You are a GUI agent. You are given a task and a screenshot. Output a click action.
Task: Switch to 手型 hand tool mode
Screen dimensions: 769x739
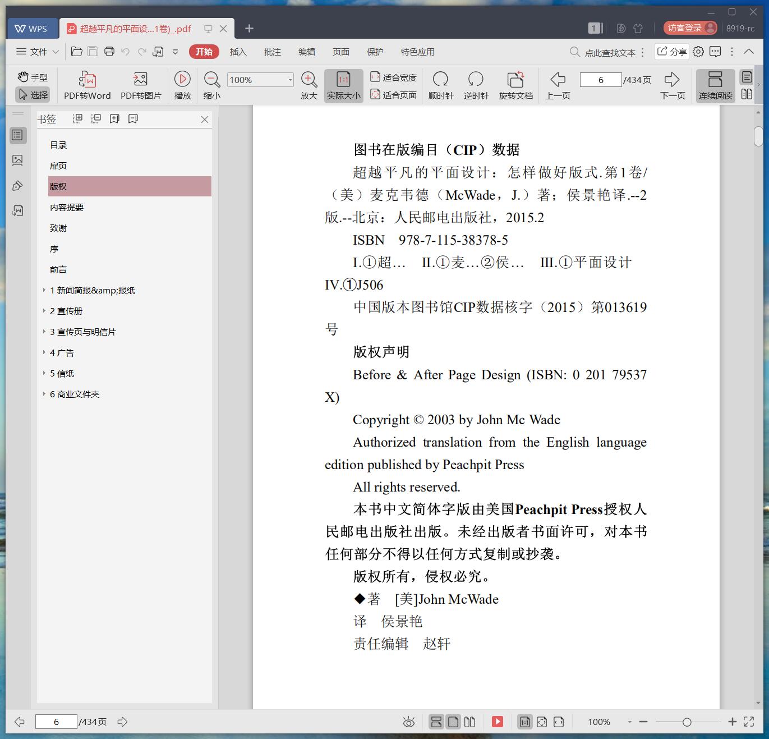click(33, 77)
